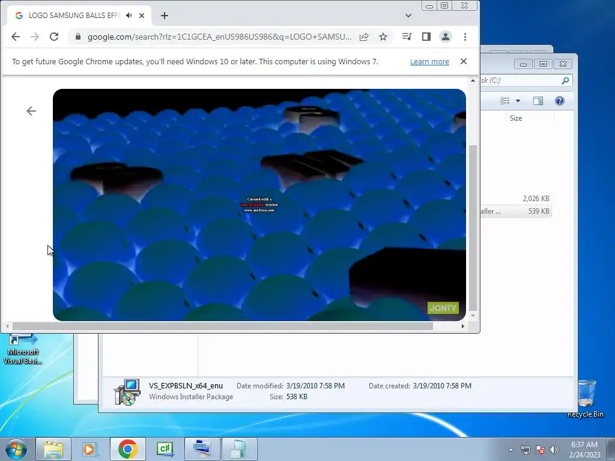
Task: Click the VS_EXPBSLN_x64_enu installer icon in the details pane
Action: [127, 391]
